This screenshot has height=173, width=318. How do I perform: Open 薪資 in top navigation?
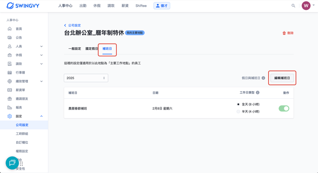pos(125,6)
